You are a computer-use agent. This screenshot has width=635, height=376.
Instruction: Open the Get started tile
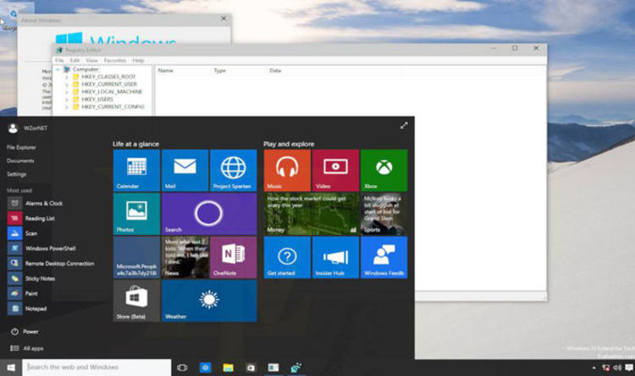287,257
